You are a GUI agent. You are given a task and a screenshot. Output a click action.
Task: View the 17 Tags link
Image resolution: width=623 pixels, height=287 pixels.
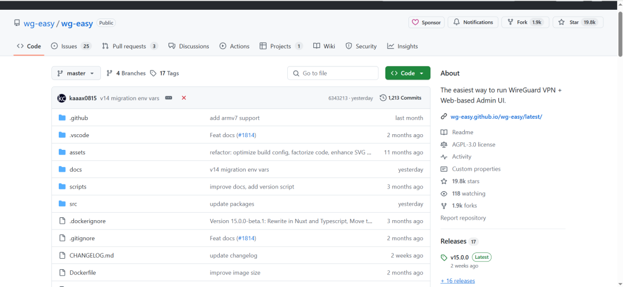(164, 73)
